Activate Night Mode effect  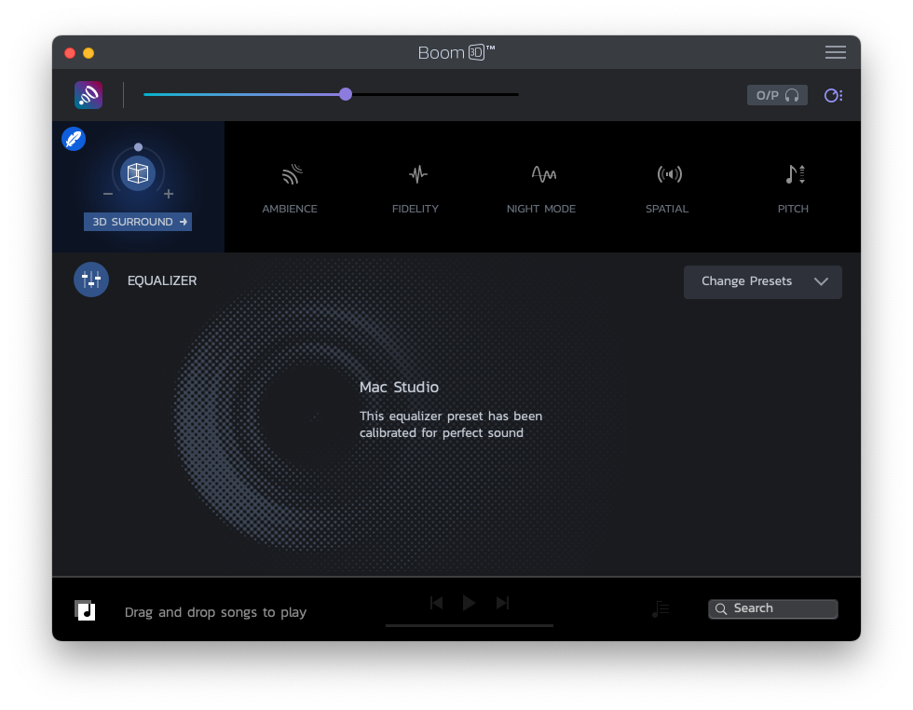(x=542, y=174)
